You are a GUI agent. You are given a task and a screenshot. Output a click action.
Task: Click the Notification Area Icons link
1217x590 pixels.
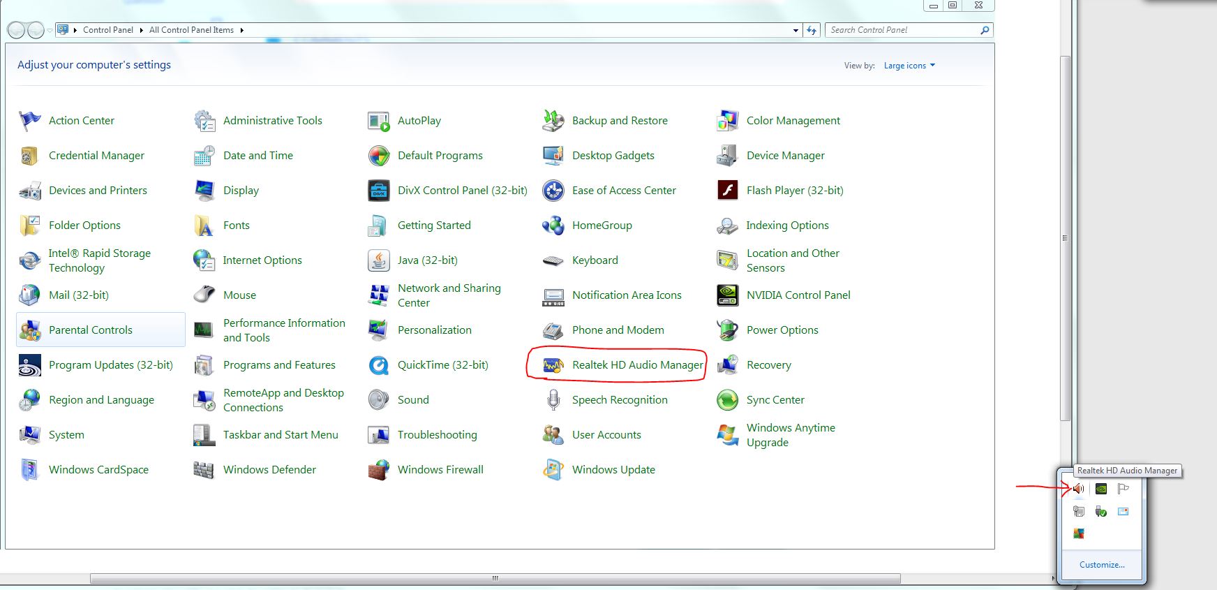pyautogui.click(x=627, y=295)
